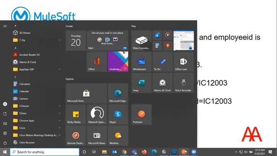Open the To Do tile
The image size is (277, 156).
(162, 62)
